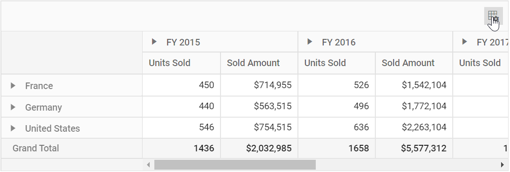Select Units Sold header under FY 2015

coord(182,63)
